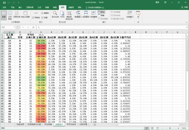Select the 正确比例 cell in question 37's row

(41, 80)
